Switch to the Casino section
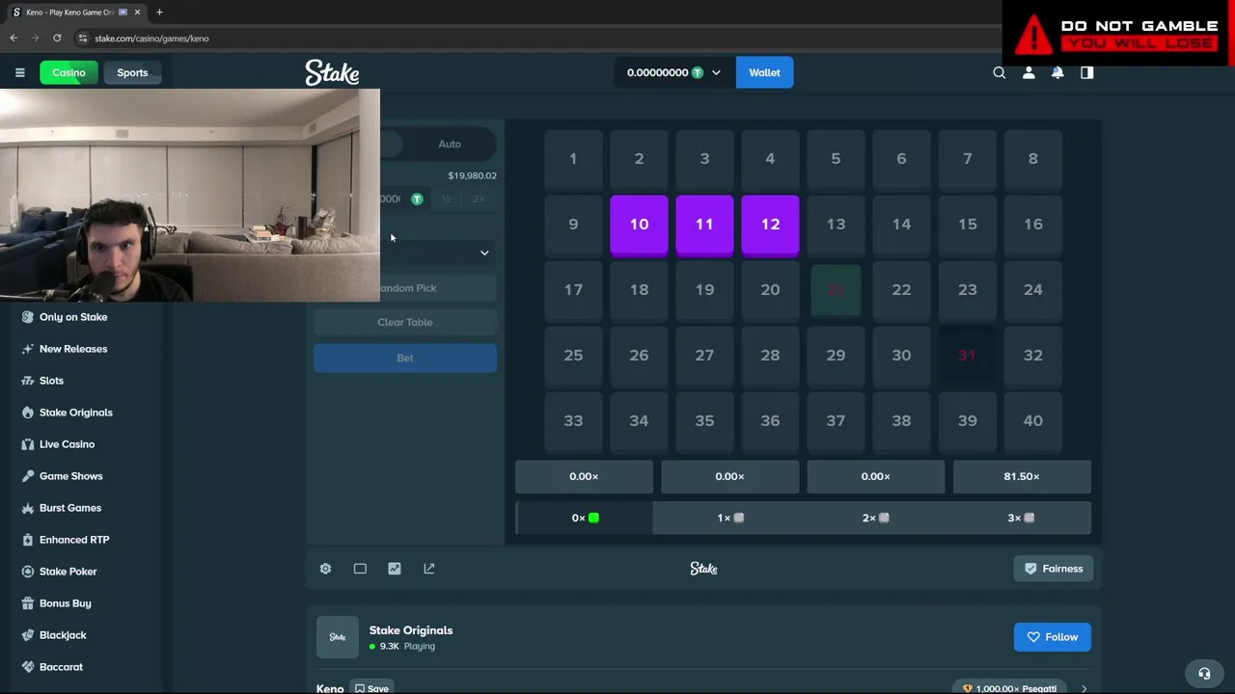 (69, 72)
